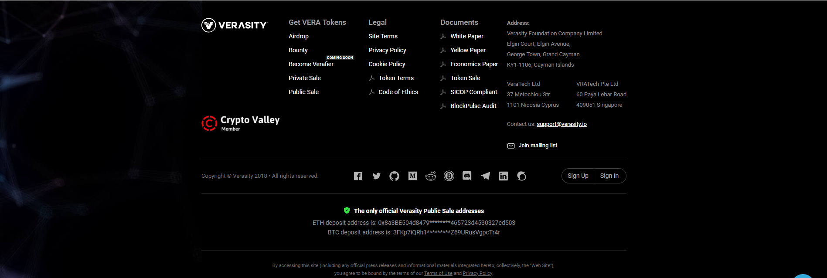Viewport: 827px width, 278px height.
Task: Open the Token Sale document link
Action: pos(465,78)
